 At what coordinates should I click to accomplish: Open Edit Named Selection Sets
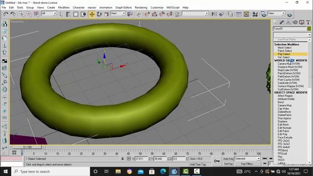click(x=178, y=14)
